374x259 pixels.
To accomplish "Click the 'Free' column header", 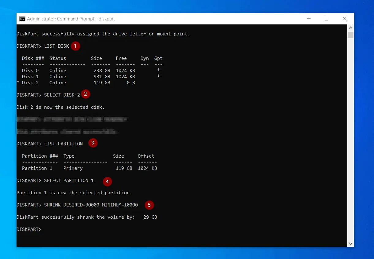I will (x=121, y=58).
